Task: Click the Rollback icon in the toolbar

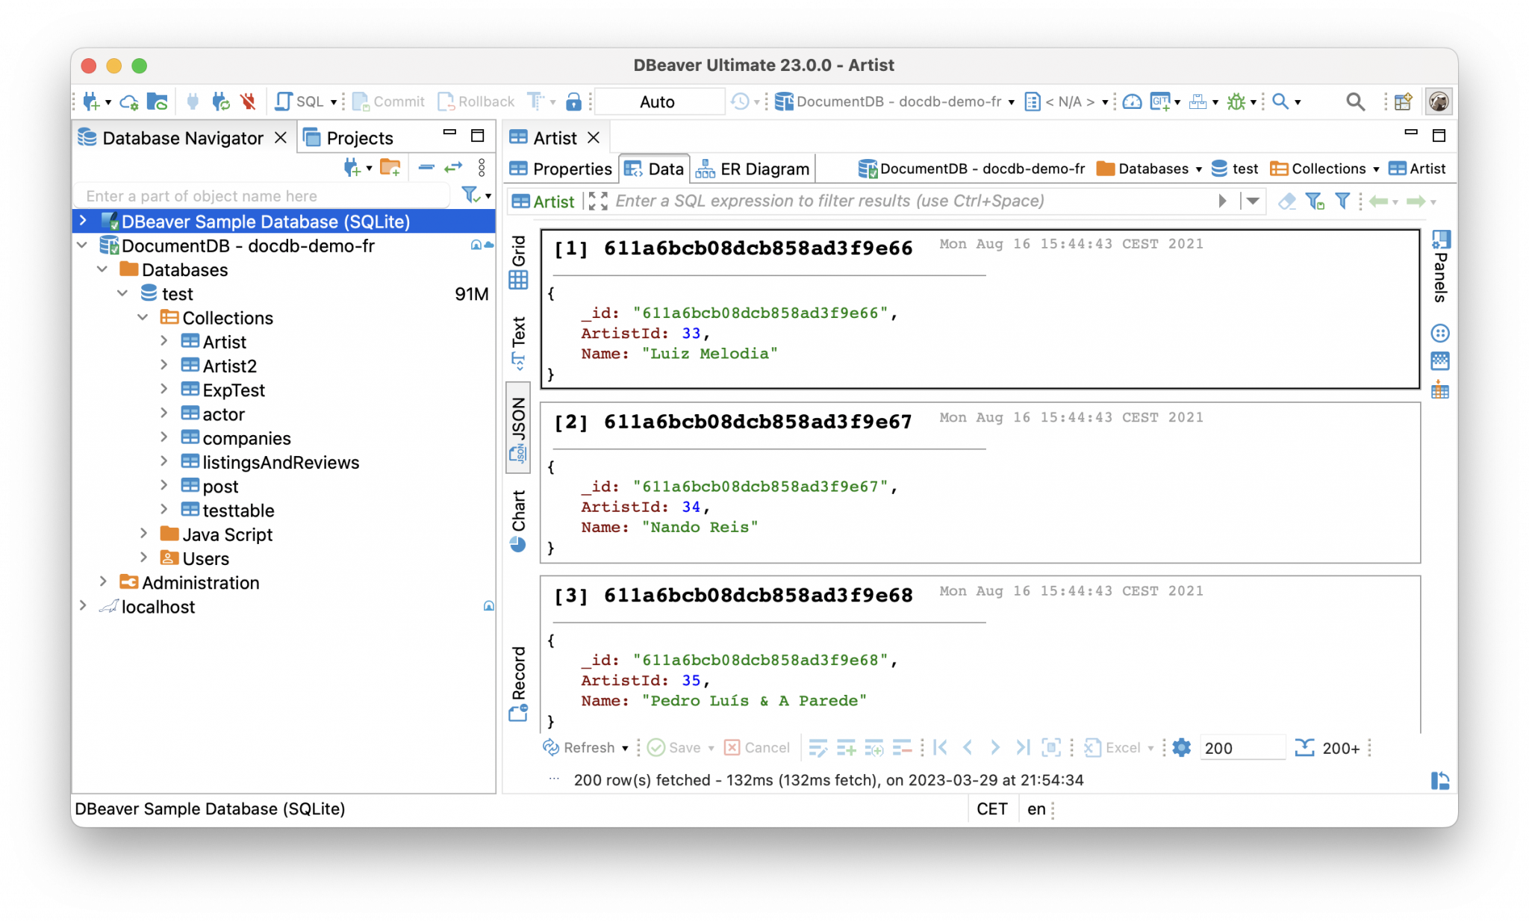Action: pos(475,101)
